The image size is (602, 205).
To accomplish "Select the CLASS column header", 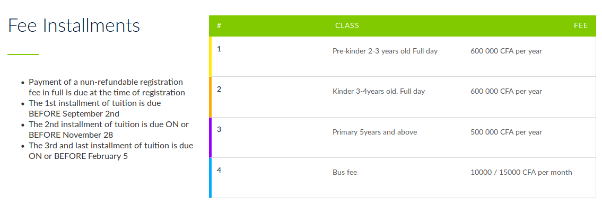I will [x=347, y=25].
